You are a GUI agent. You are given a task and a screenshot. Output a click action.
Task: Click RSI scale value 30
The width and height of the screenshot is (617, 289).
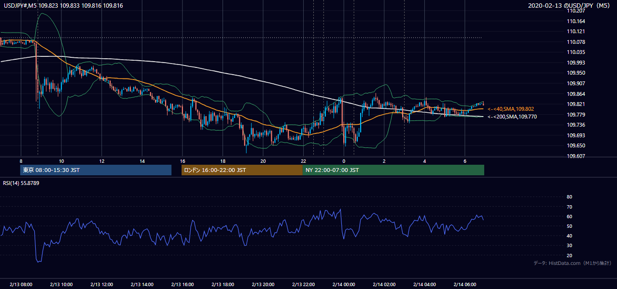[x=569, y=246]
